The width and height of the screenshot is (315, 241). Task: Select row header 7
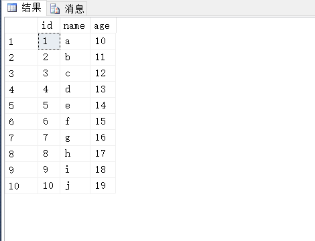(21, 138)
